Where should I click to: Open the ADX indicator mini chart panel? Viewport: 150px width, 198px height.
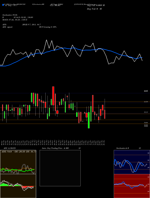[18, 162]
